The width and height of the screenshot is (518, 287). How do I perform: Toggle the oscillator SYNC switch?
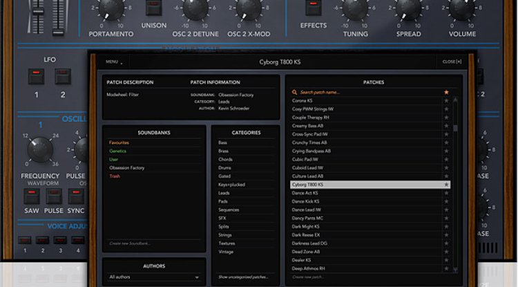[76, 196]
